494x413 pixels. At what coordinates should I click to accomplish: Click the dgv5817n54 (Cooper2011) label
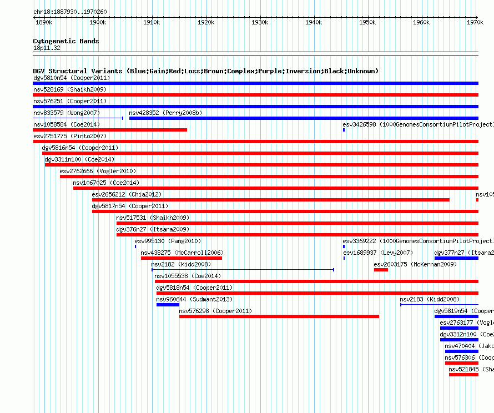tap(130, 206)
